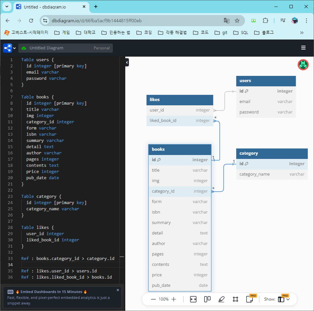314x311 pixels.
Task: Click the green user avatar on canvas
Action: click(303, 65)
